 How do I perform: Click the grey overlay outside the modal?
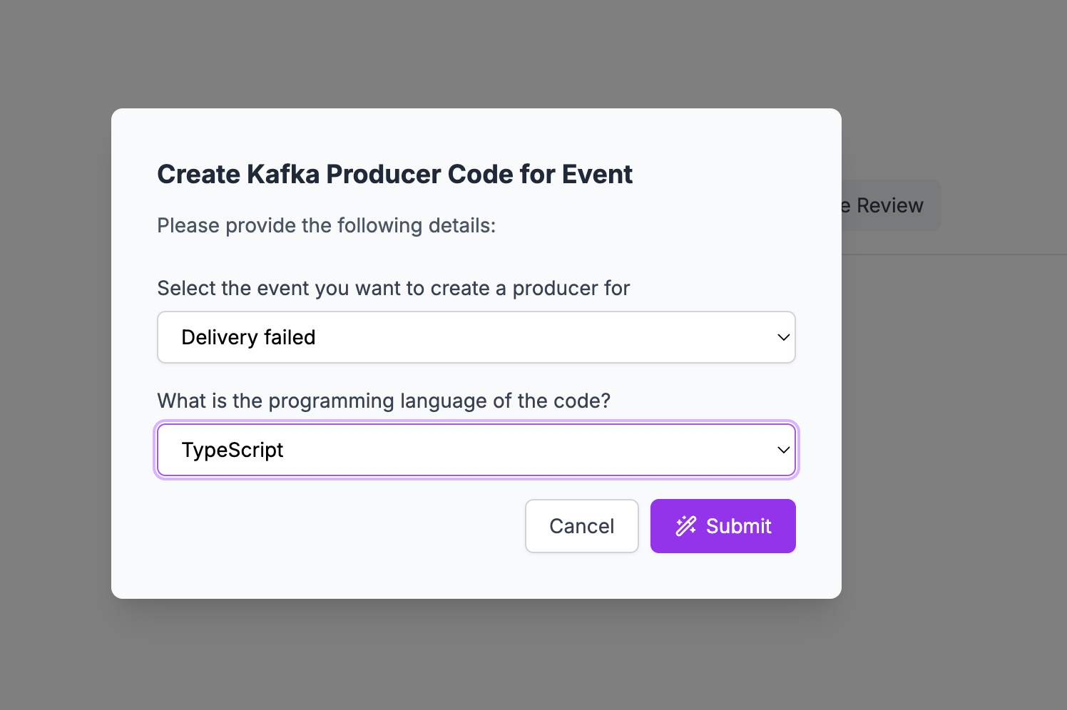[x=57, y=356]
